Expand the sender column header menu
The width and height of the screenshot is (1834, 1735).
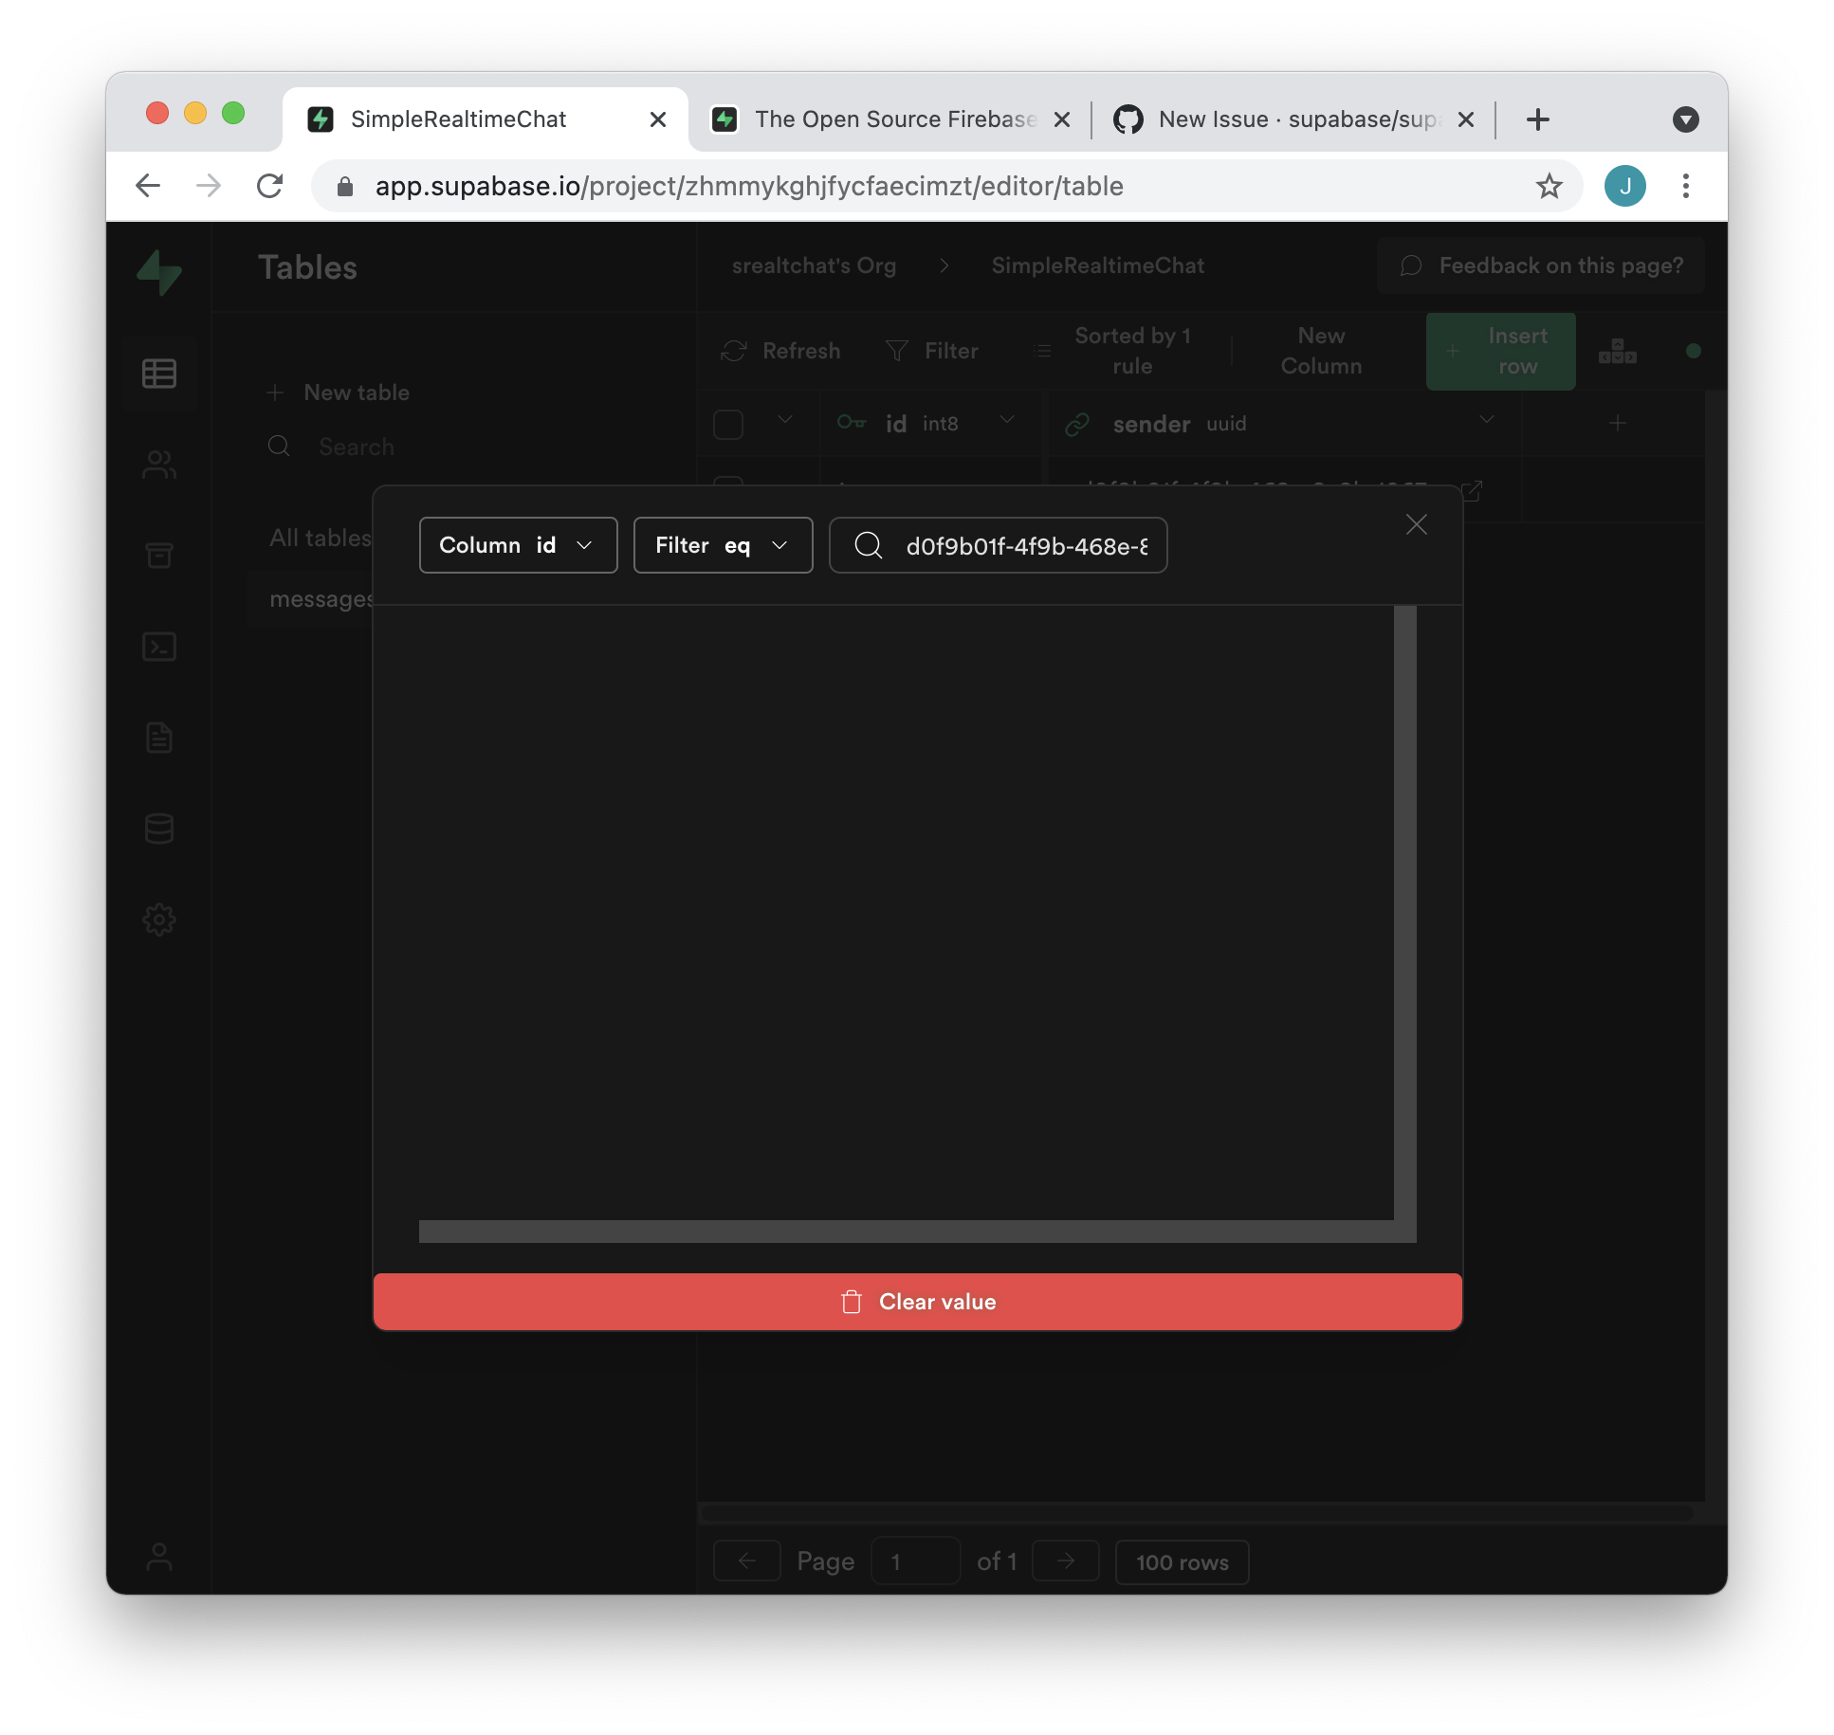point(1487,420)
